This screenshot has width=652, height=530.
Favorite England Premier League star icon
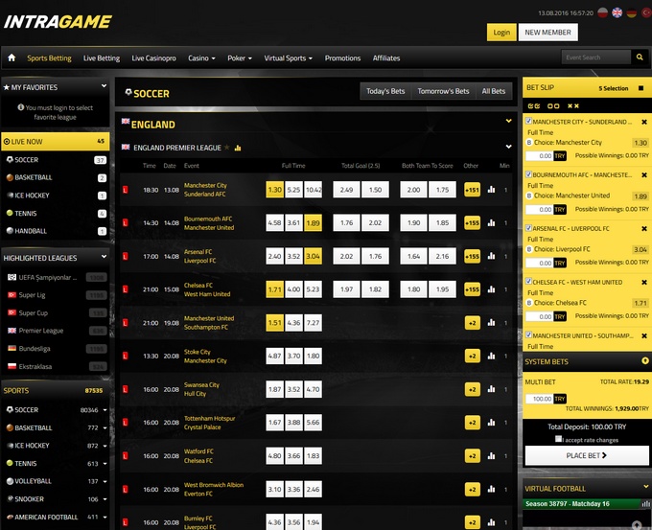point(227,148)
